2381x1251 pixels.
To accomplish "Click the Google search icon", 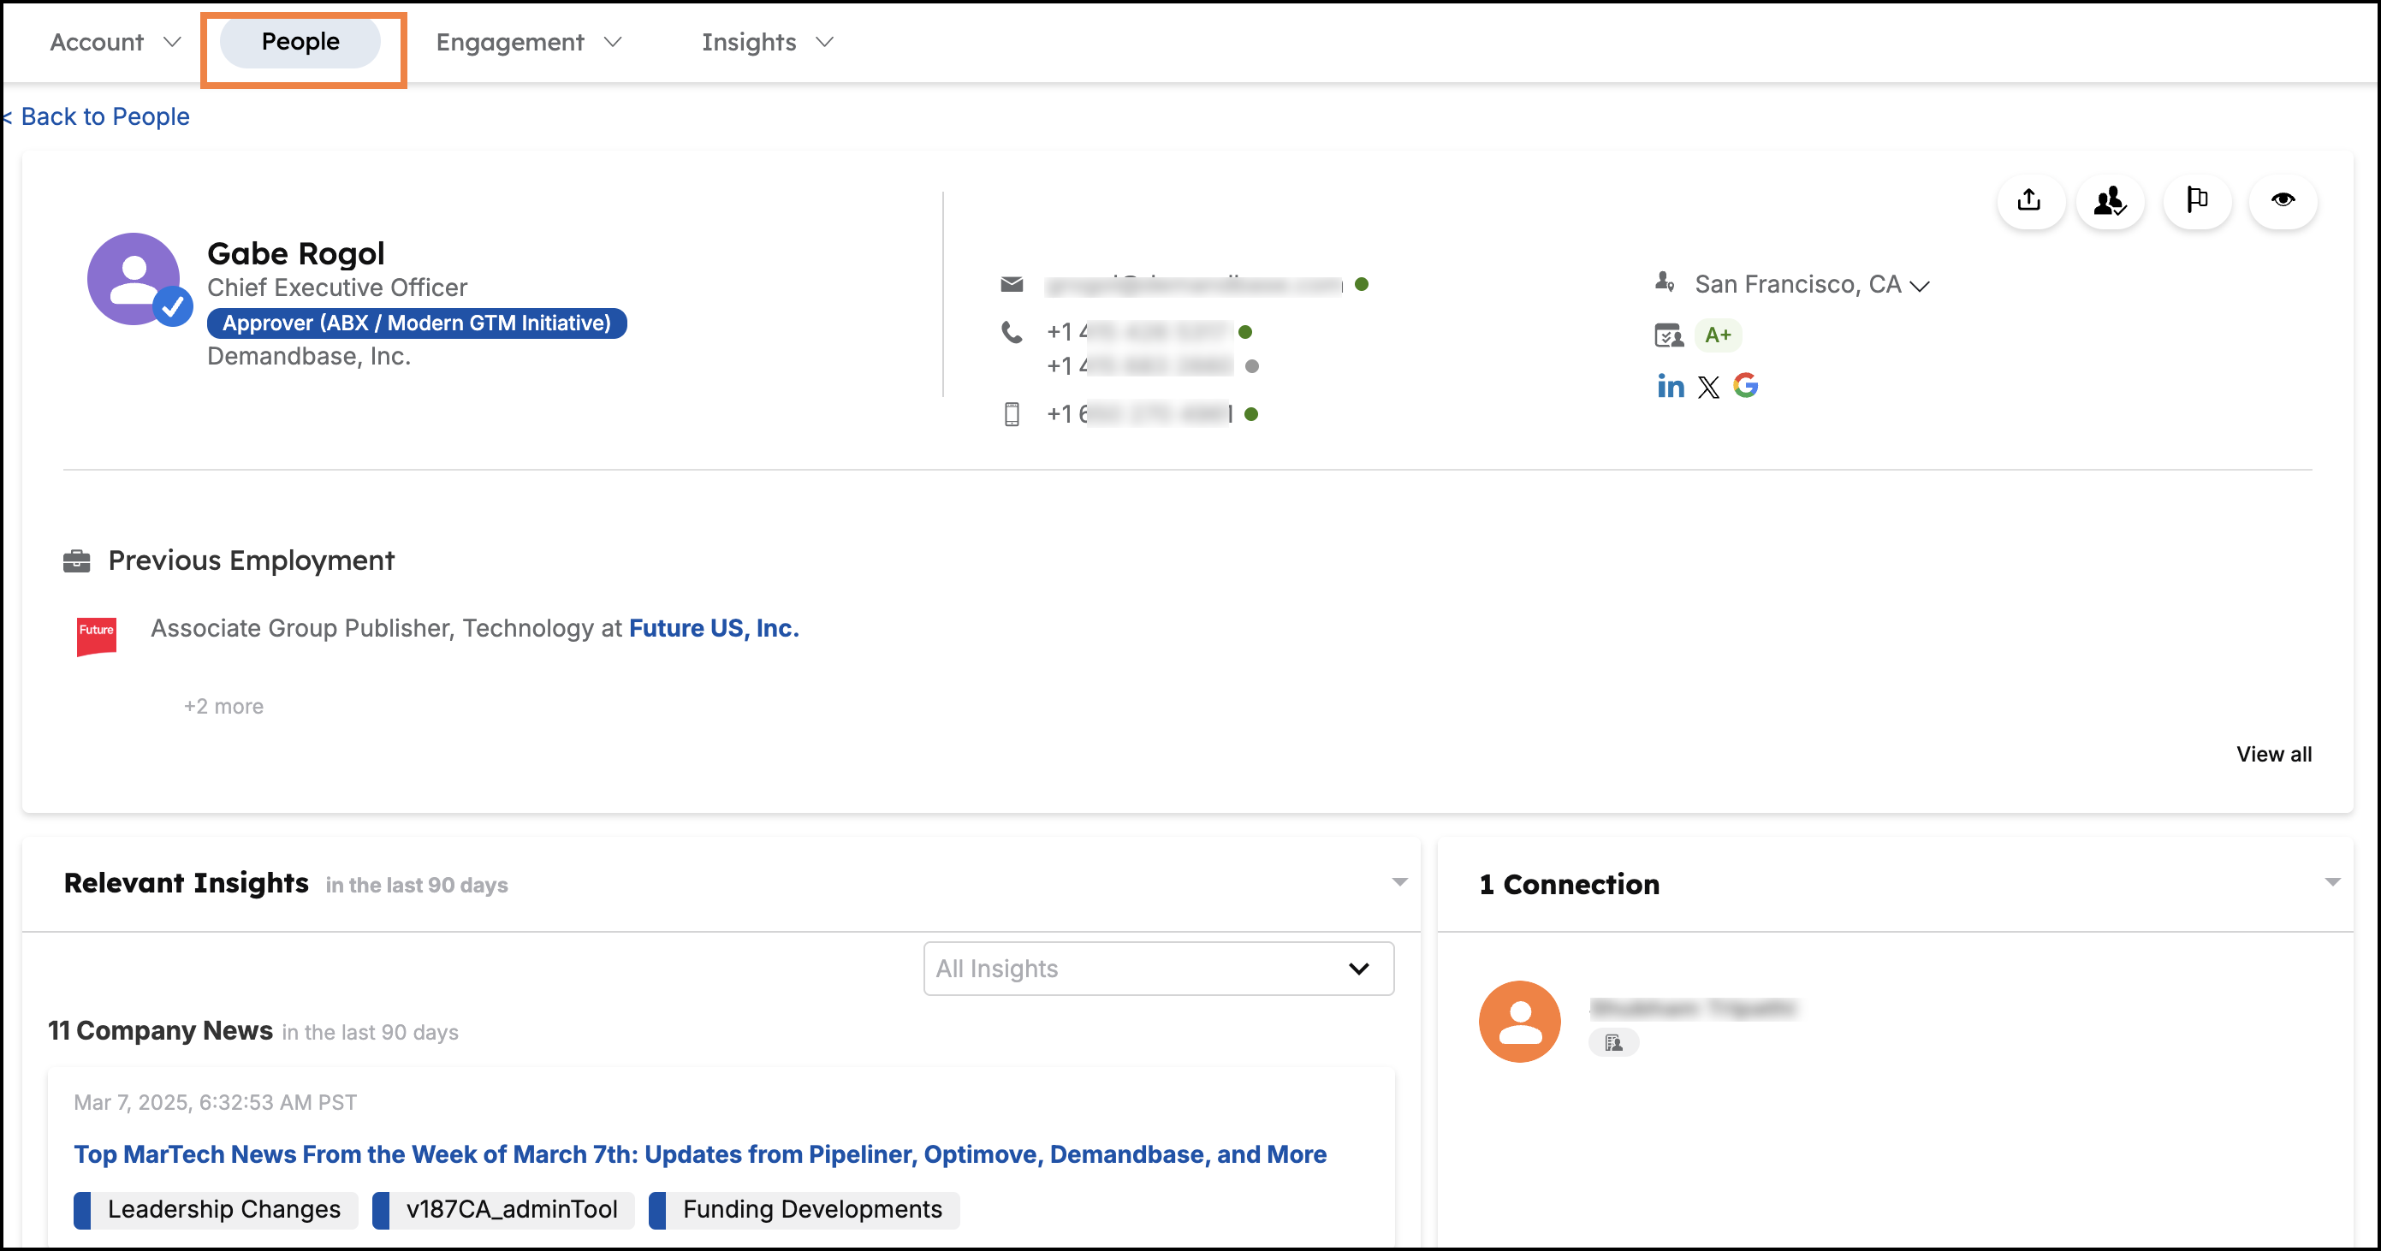I will pos(1745,385).
